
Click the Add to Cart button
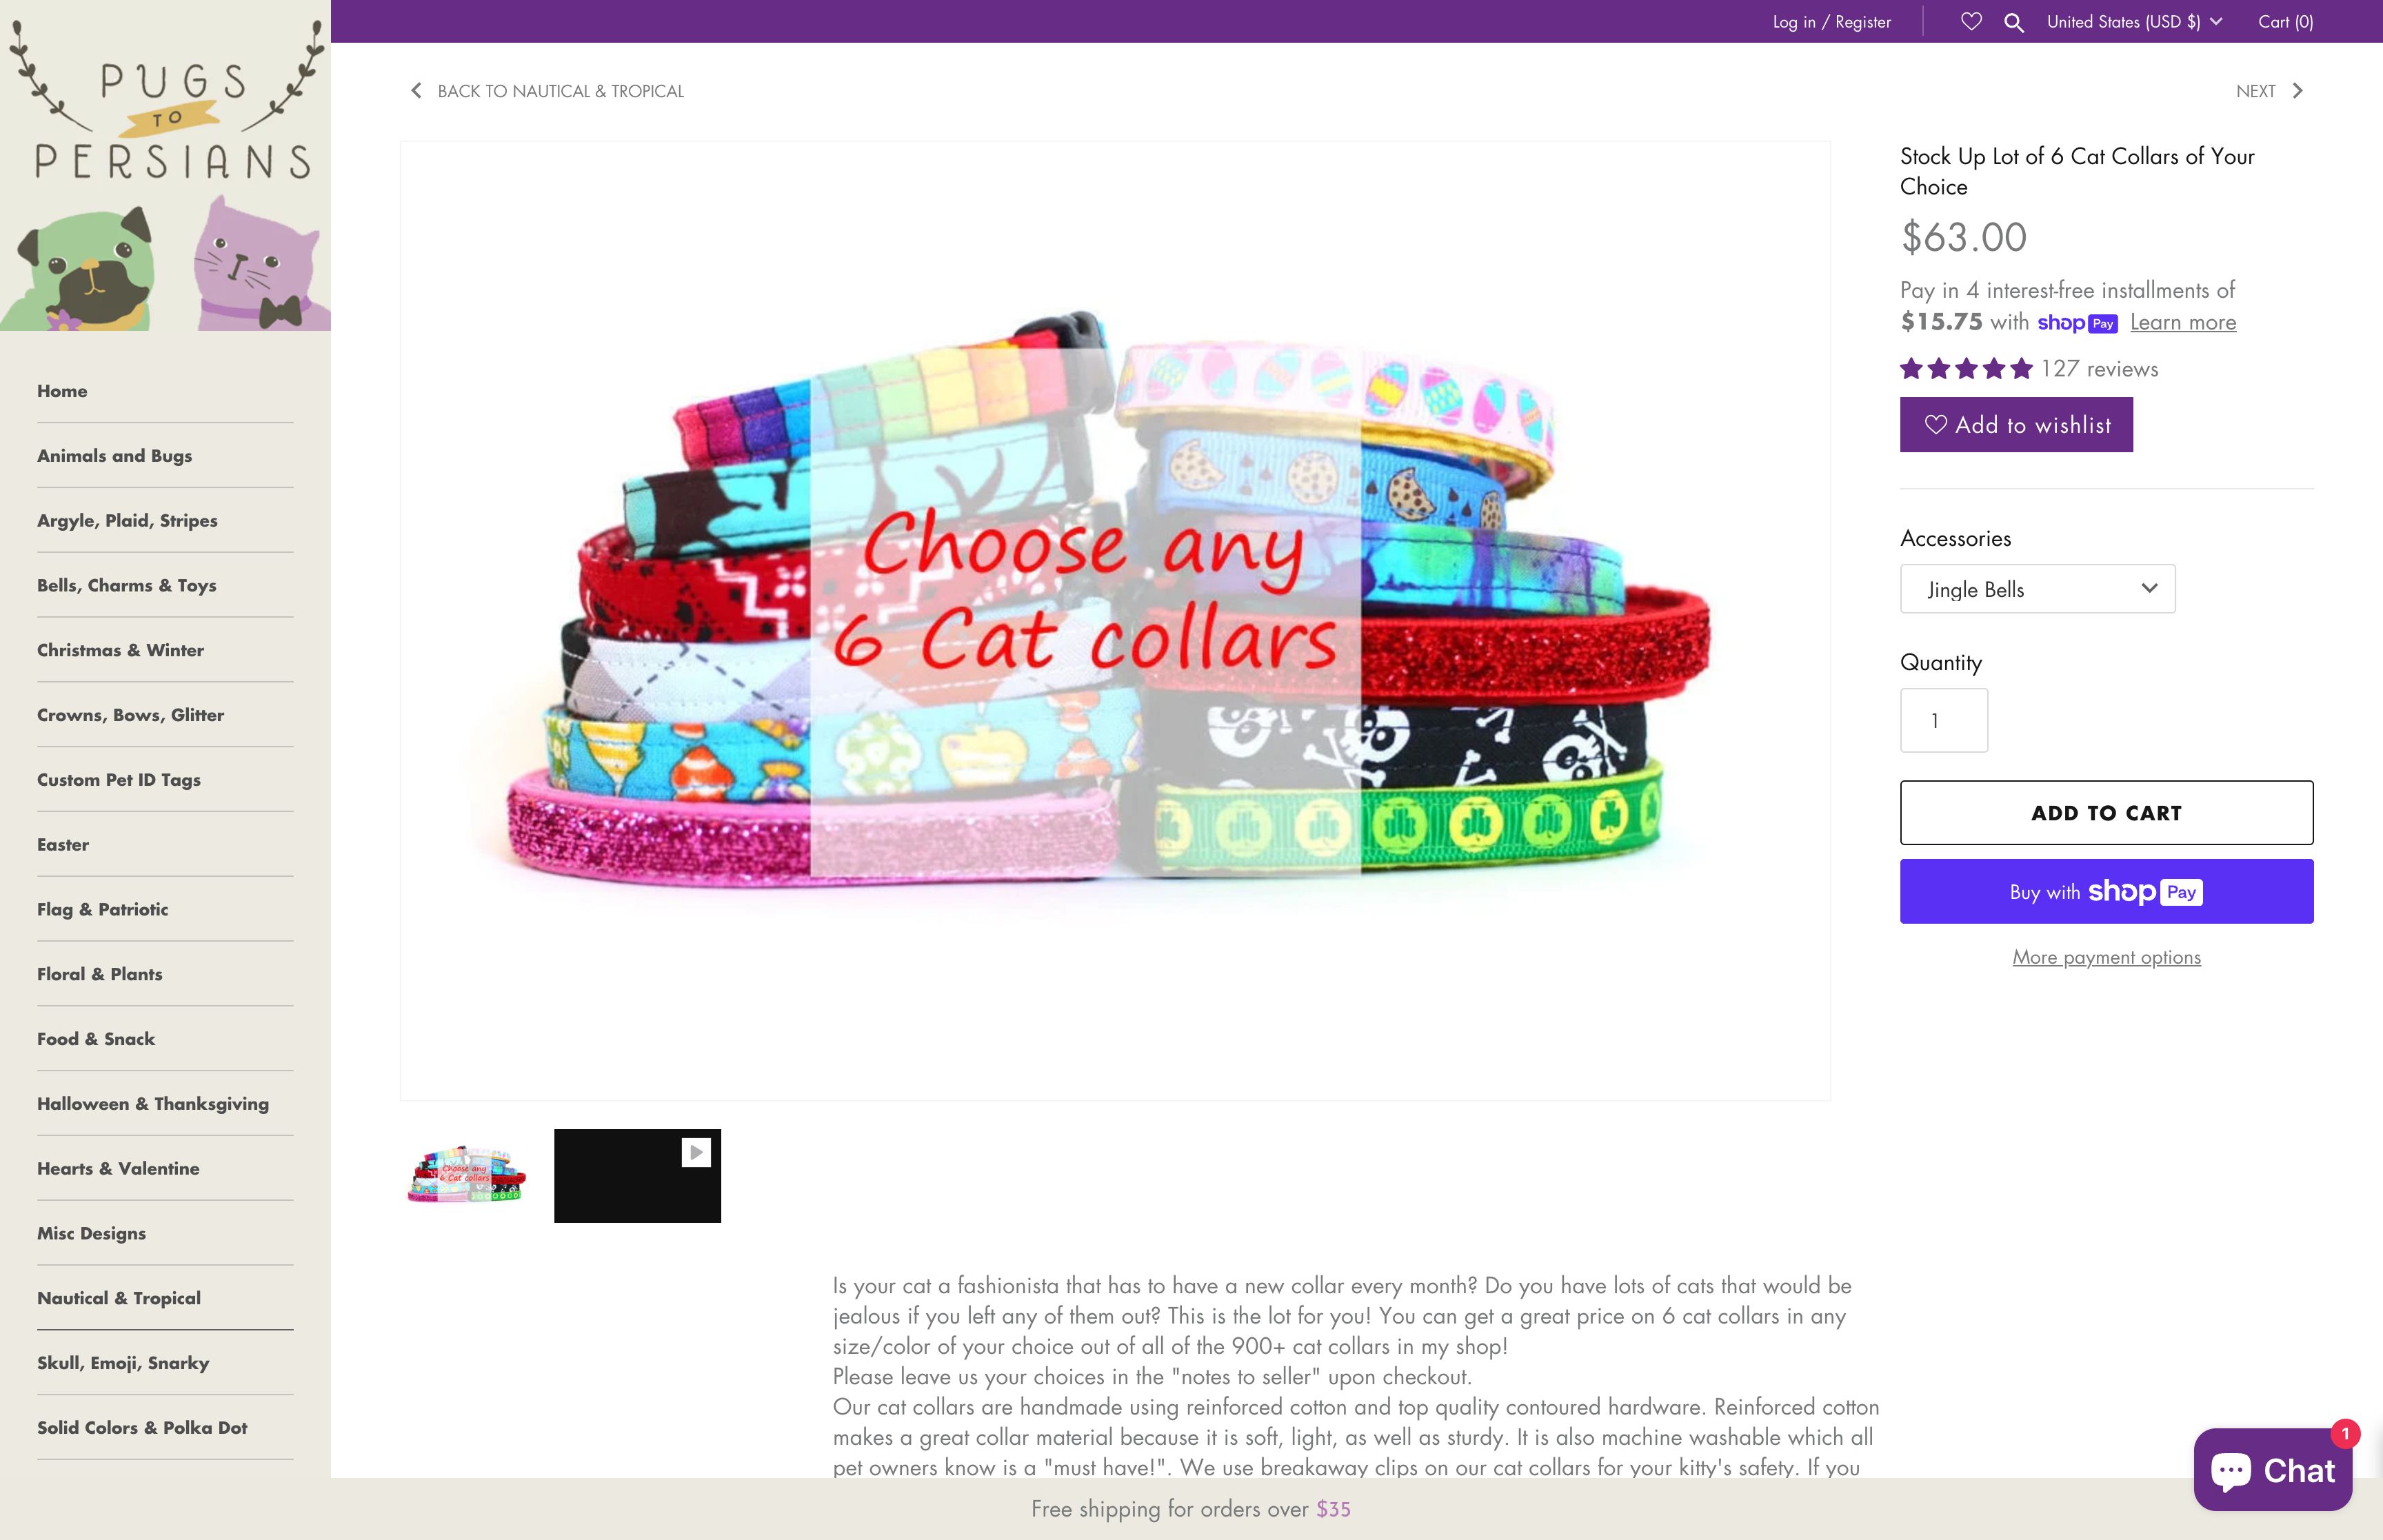pos(2106,813)
